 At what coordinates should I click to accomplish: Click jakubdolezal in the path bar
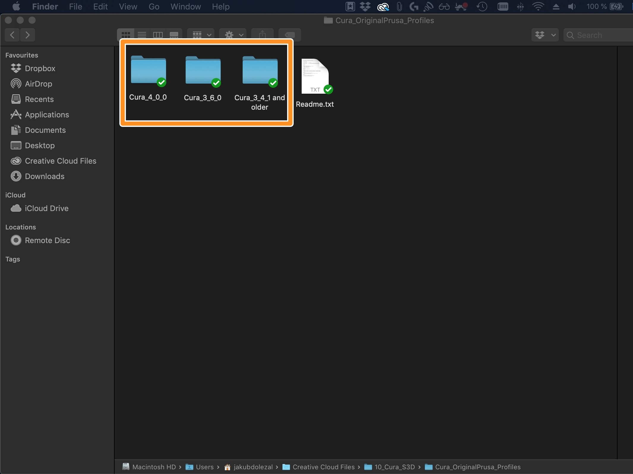pos(248,467)
